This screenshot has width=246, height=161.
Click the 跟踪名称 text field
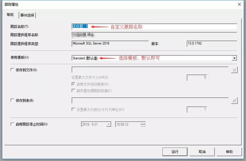pyautogui.click(x=155, y=26)
